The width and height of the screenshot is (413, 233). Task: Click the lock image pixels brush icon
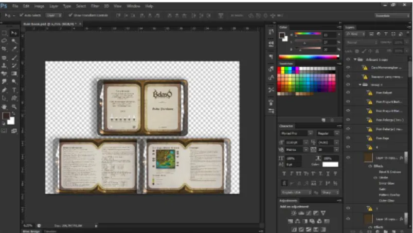tap(364, 51)
